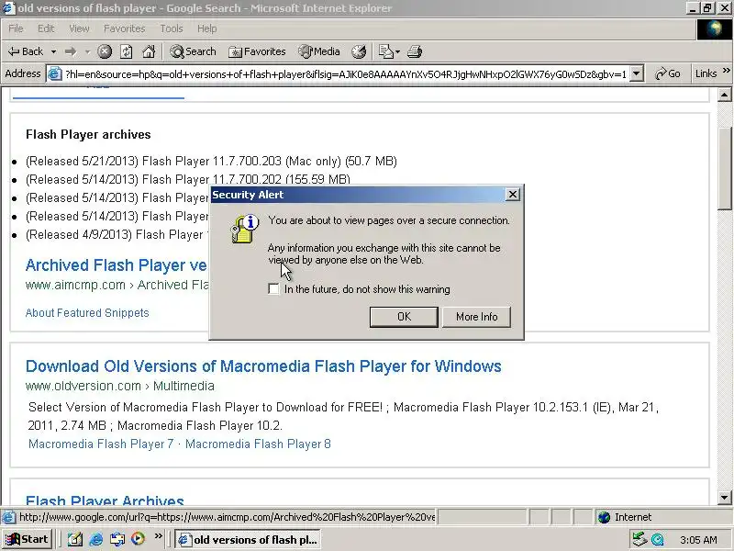The width and height of the screenshot is (734, 551).
Task: Click the Stop loading toolbar icon
Action: pyautogui.click(x=105, y=51)
